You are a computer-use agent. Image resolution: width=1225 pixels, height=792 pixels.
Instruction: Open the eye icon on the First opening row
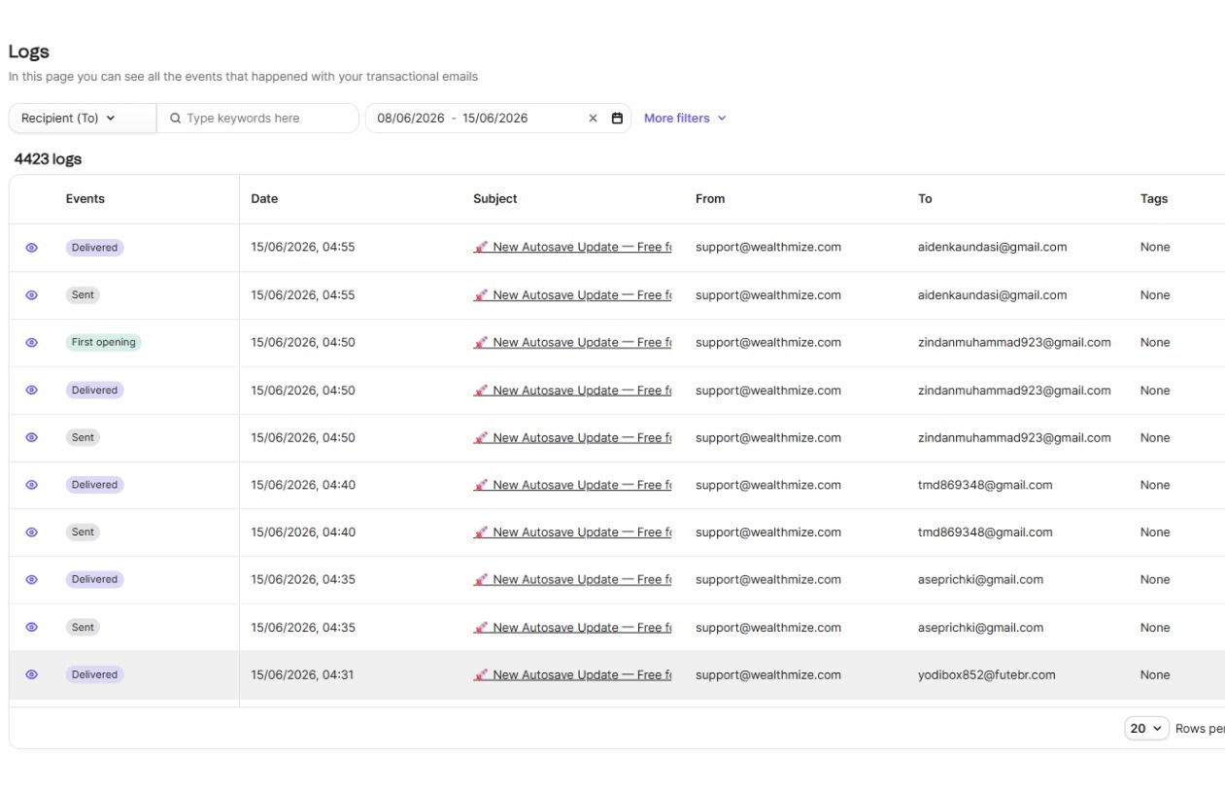point(31,343)
